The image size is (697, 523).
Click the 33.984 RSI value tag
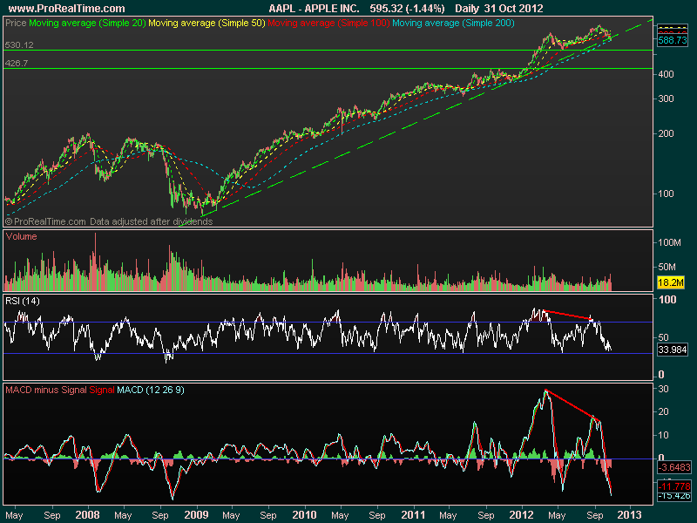click(x=673, y=350)
